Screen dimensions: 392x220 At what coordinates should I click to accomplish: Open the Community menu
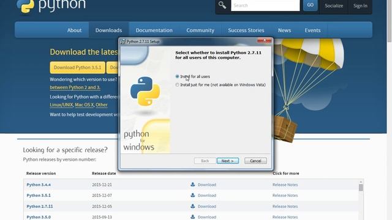[x=200, y=30]
